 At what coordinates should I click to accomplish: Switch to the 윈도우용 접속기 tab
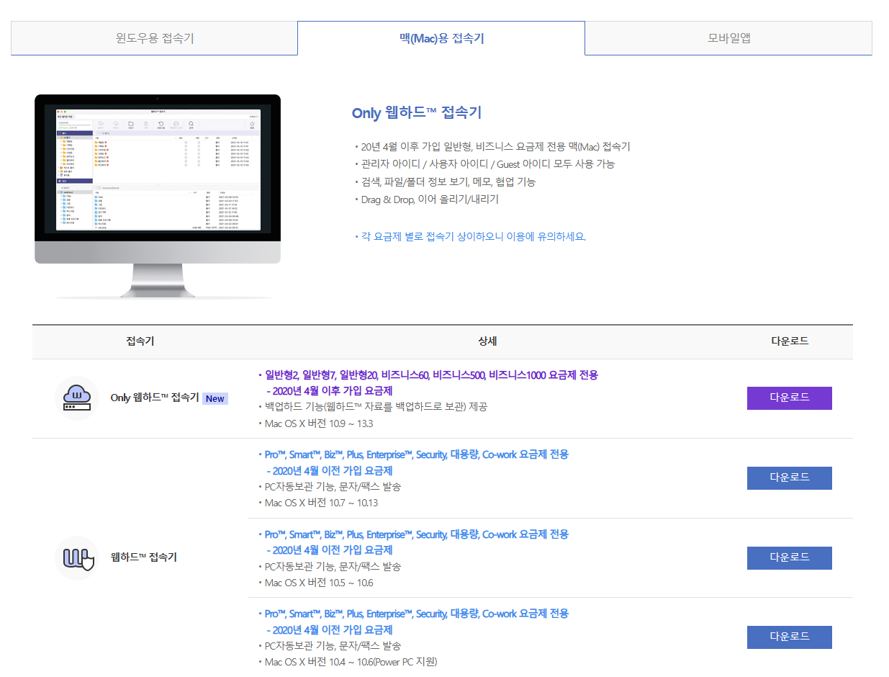pos(154,38)
